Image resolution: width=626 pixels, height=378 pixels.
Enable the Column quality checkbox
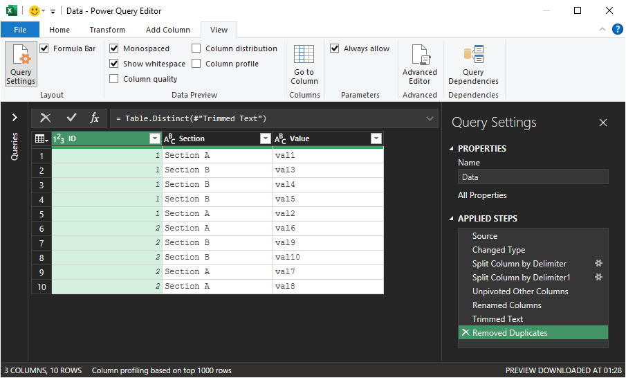[113, 79]
